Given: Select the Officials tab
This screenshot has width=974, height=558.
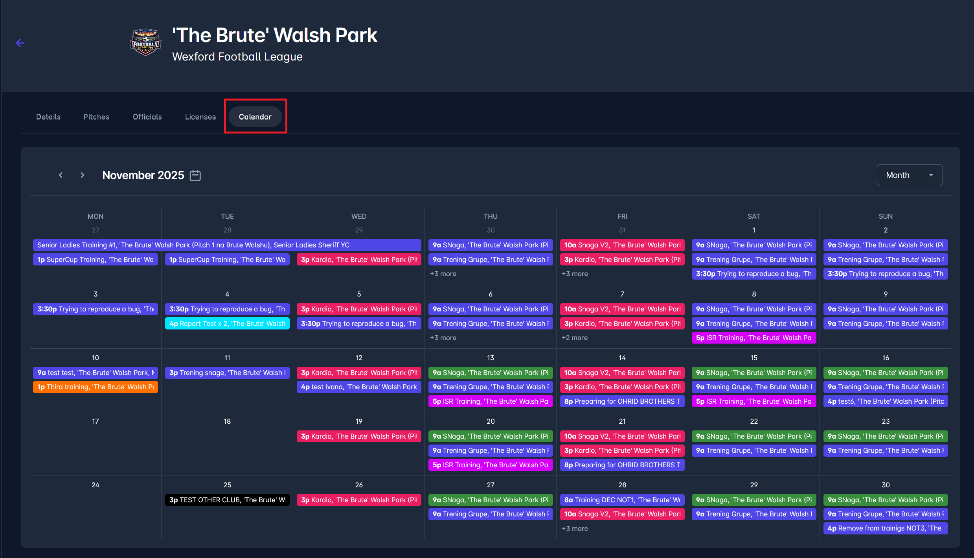Looking at the screenshot, I should pos(147,117).
